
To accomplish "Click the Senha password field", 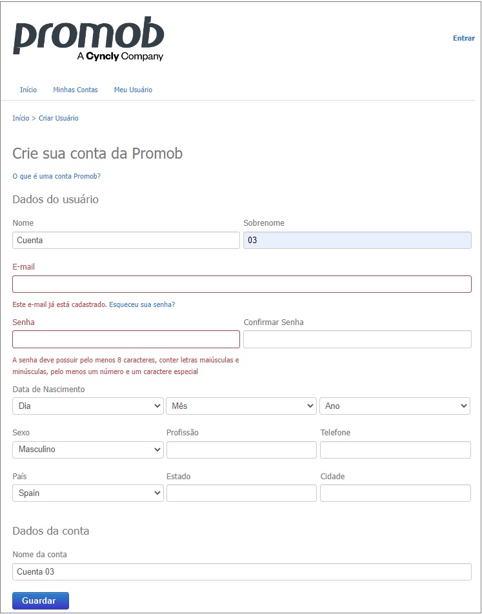I will click(126, 339).
